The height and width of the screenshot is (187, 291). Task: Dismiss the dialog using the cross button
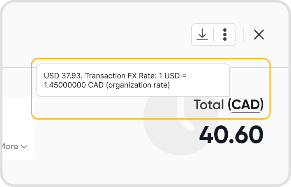(259, 35)
